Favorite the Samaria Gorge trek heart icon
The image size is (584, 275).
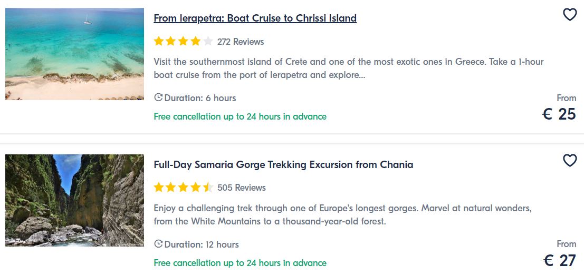[x=570, y=161]
